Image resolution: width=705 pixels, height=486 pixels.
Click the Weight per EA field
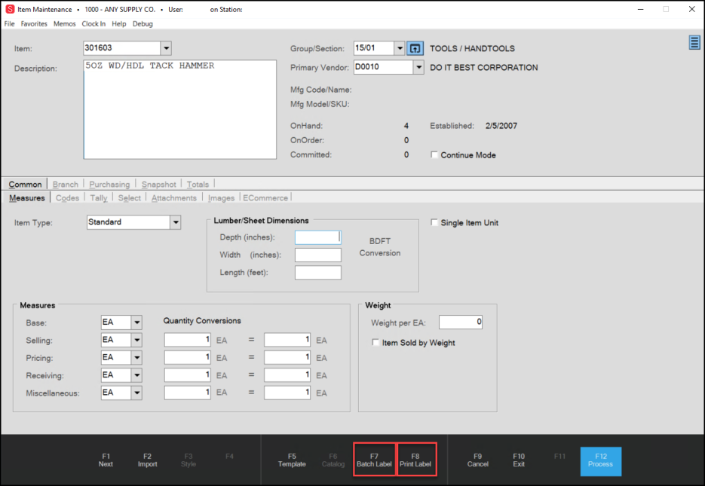point(460,322)
